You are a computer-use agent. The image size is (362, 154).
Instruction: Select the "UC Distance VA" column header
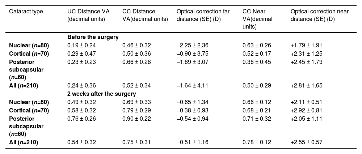tap(88, 15)
